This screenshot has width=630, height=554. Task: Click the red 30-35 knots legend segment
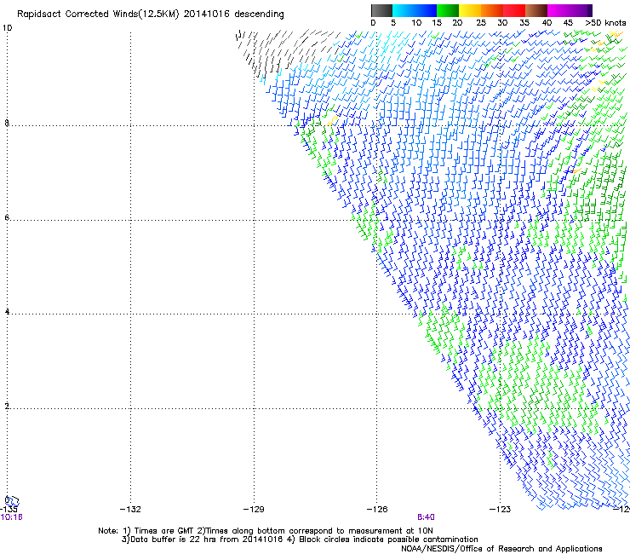point(514,10)
